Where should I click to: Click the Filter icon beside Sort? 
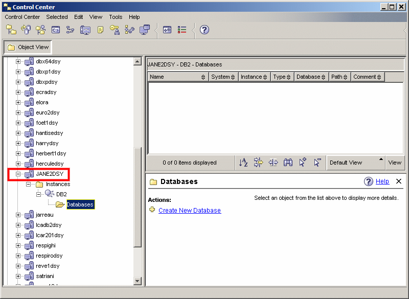258,163
